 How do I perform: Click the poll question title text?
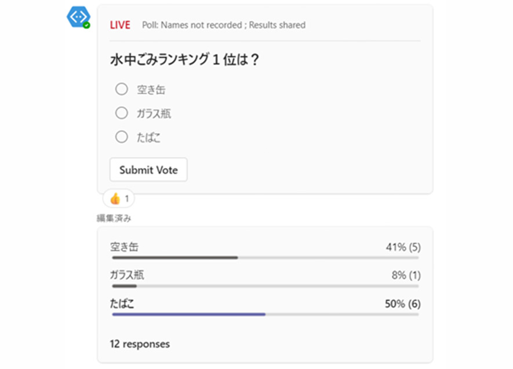pyautogui.click(x=184, y=59)
